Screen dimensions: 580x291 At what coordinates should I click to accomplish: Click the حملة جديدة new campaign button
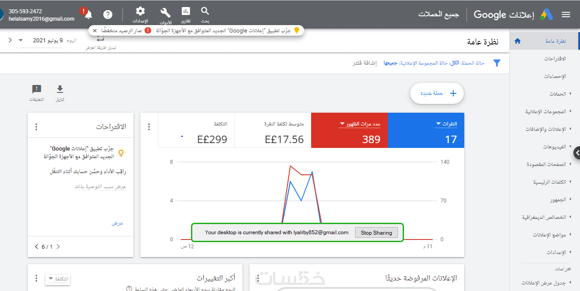tap(437, 93)
